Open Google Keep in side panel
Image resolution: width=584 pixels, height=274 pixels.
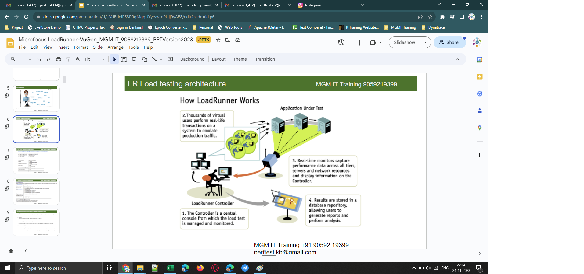[479, 77]
